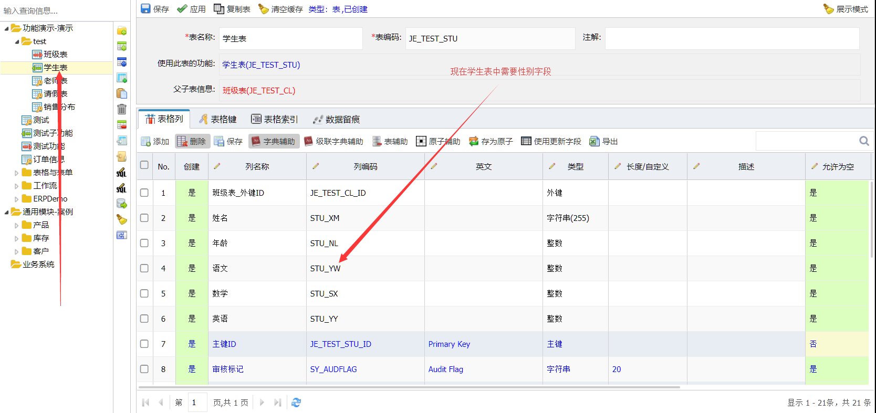Switch to the 表格键 tab
This screenshot has height=413, width=876.
point(217,119)
